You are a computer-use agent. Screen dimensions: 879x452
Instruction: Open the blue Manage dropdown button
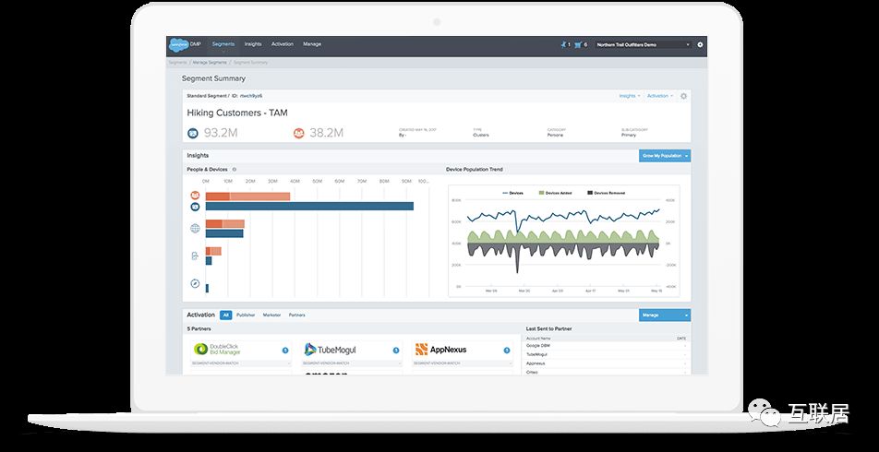(665, 315)
